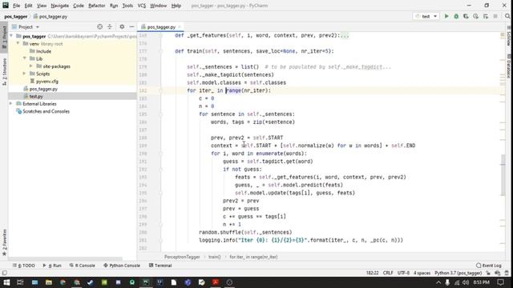The image size is (513, 288).
Task: Open the Database side panel
Action: coord(509,66)
